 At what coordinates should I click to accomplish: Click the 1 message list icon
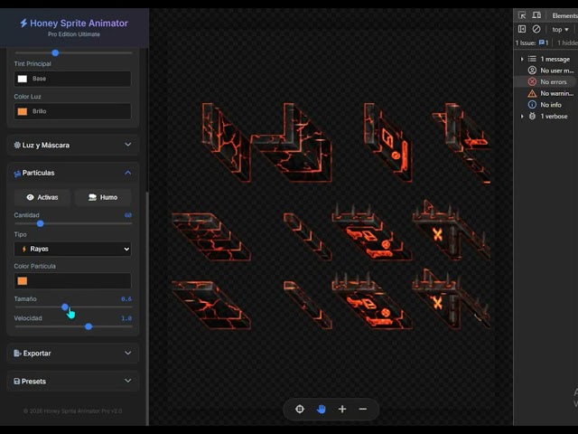tap(532, 59)
